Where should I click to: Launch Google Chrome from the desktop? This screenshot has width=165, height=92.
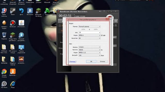(4, 73)
